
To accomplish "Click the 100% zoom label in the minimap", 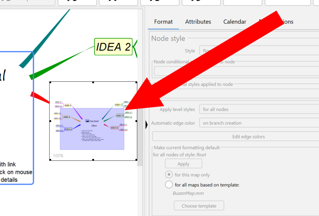I will (58, 156).
